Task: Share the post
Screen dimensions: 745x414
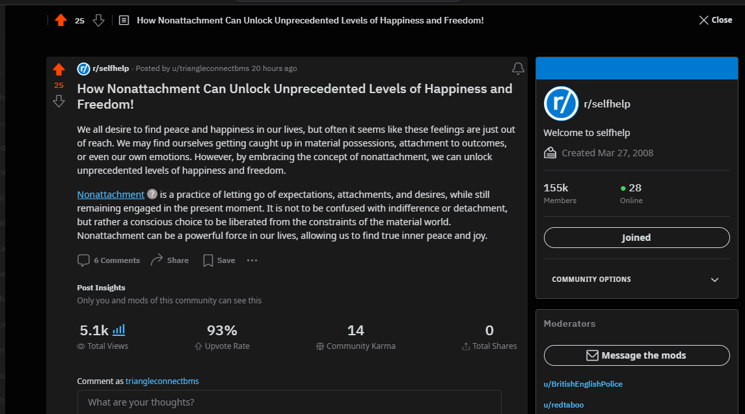Action: coord(170,260)
